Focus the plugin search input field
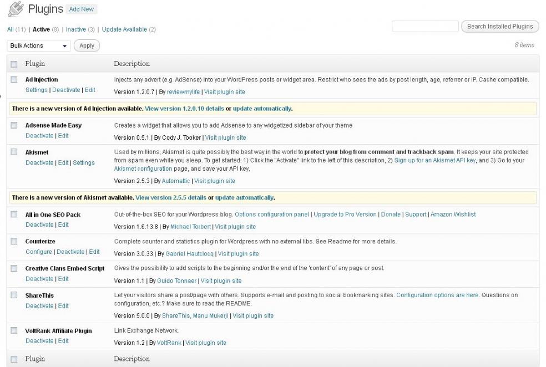The width and height of the screenshot is (546, 367). point(425,27)
